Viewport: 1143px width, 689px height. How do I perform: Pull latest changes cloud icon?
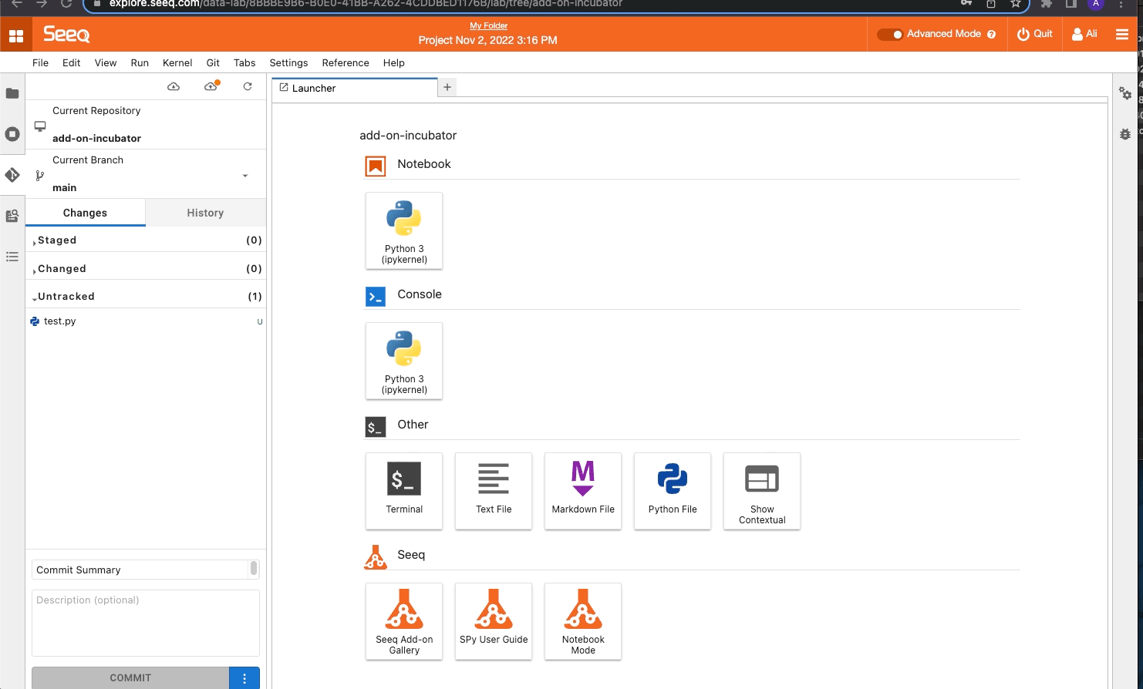coord(174,87)
